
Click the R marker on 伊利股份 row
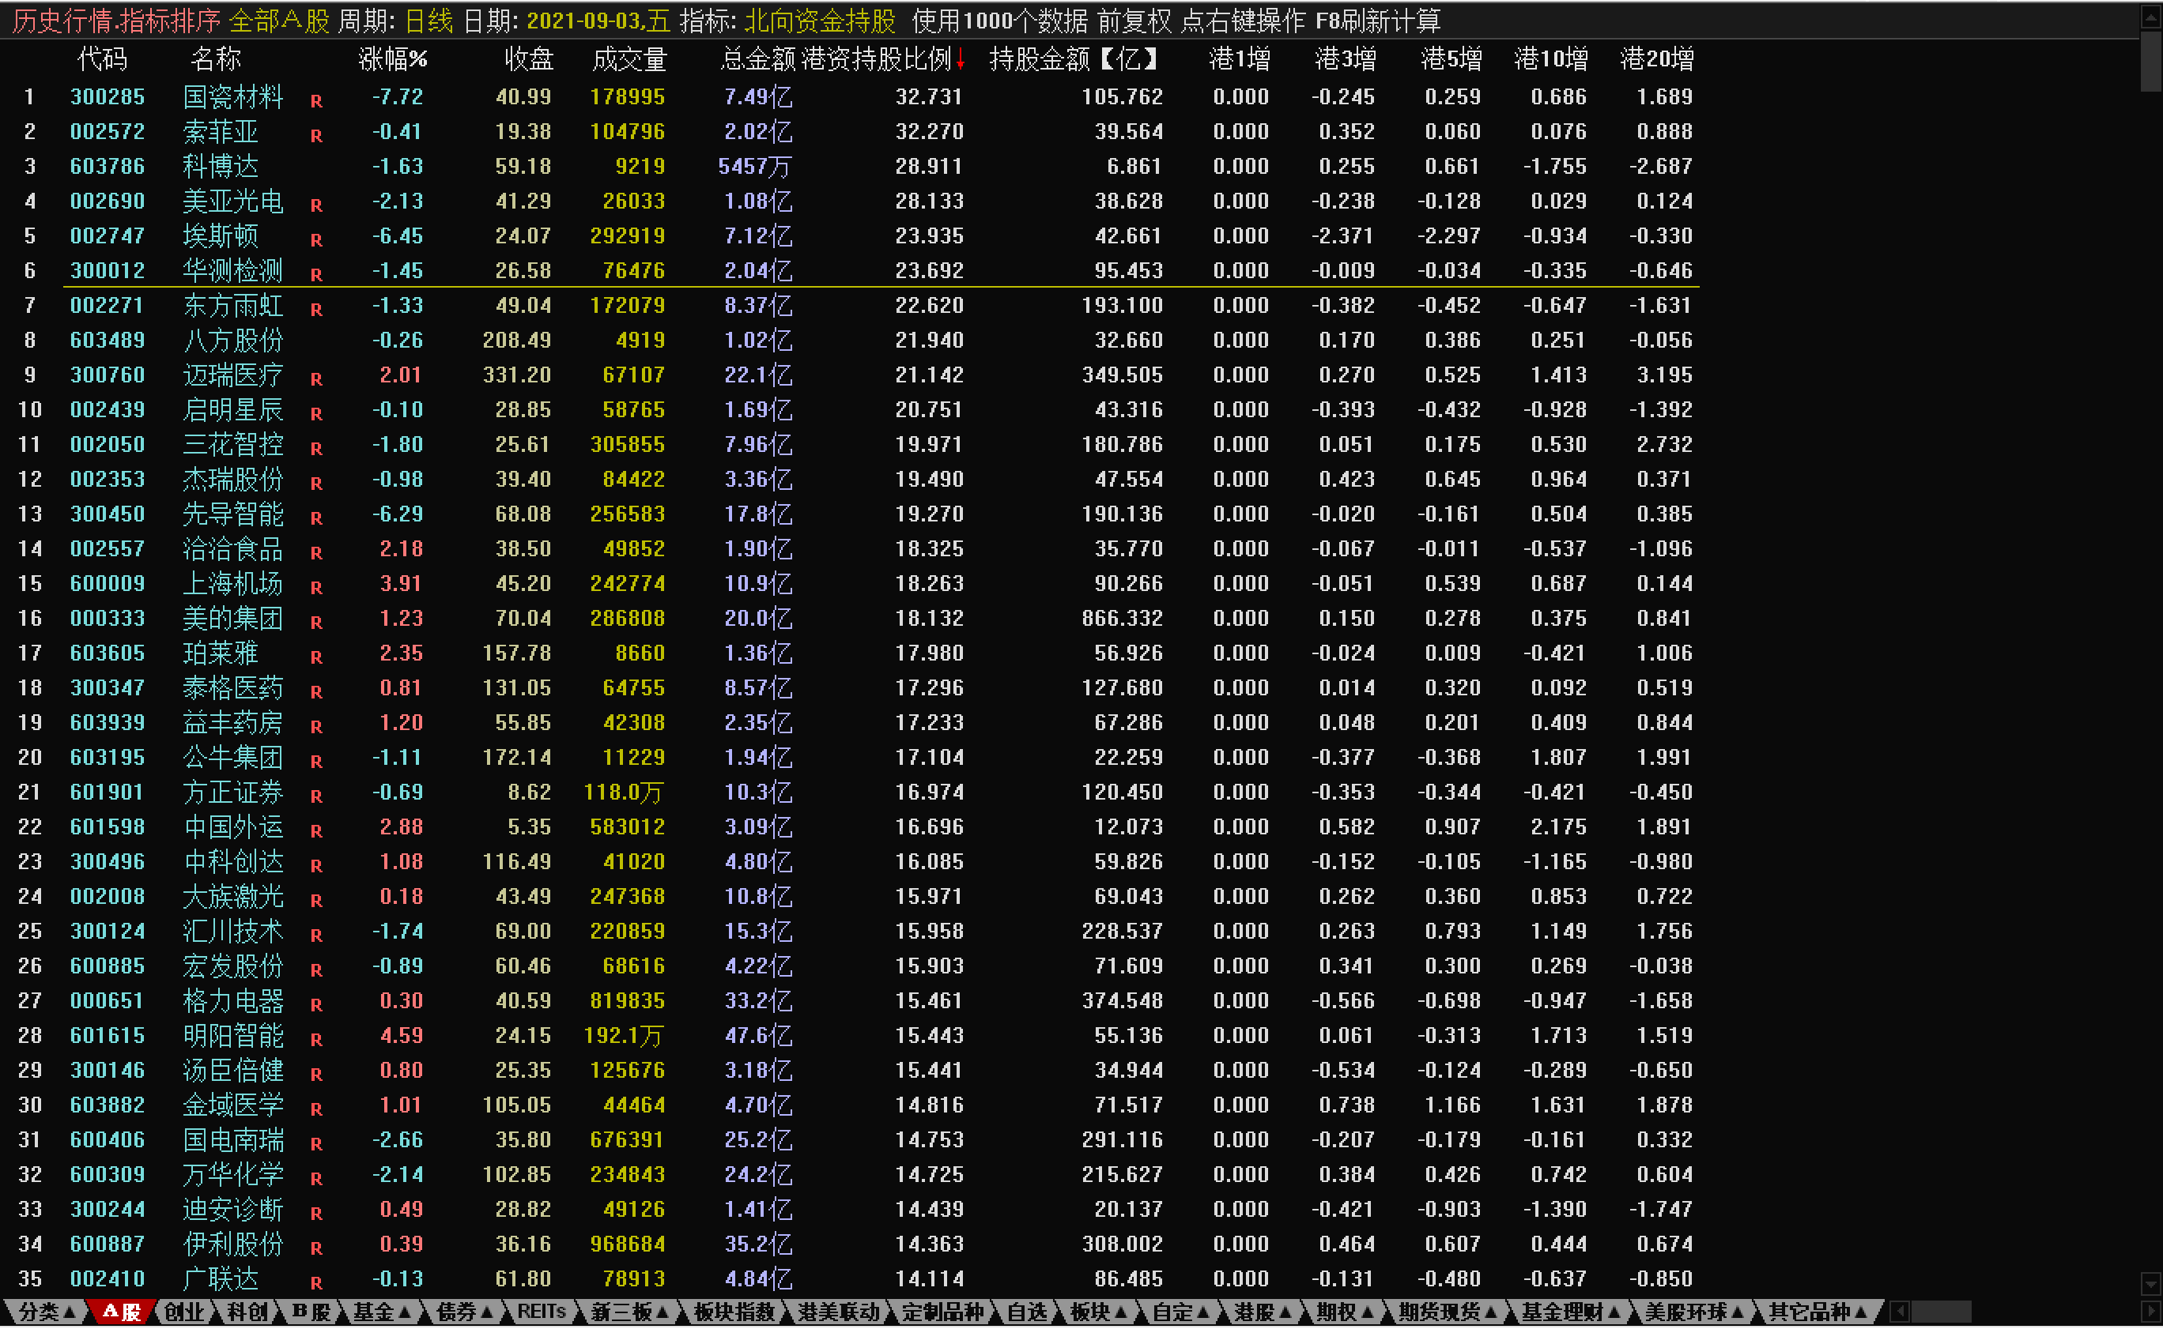pyautogui.click(x=316, y=1248)
